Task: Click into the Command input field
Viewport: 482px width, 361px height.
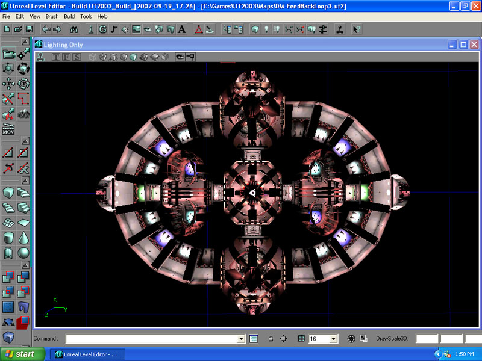Action: 151,339
